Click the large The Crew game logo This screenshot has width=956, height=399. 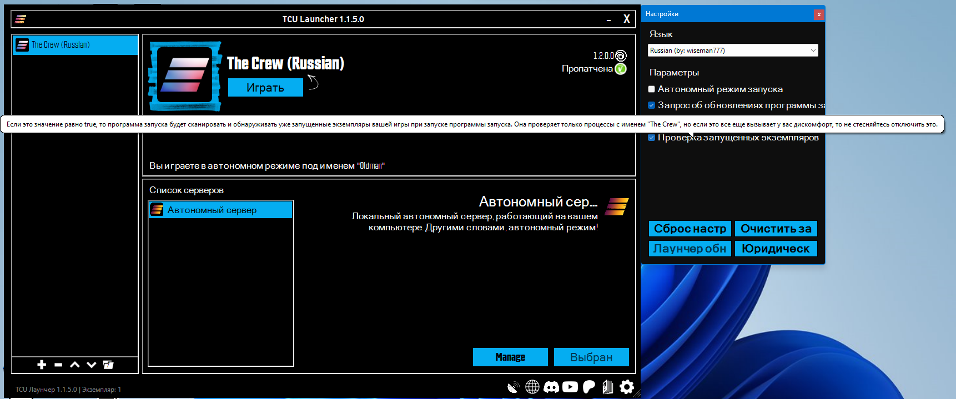point(185,75)
